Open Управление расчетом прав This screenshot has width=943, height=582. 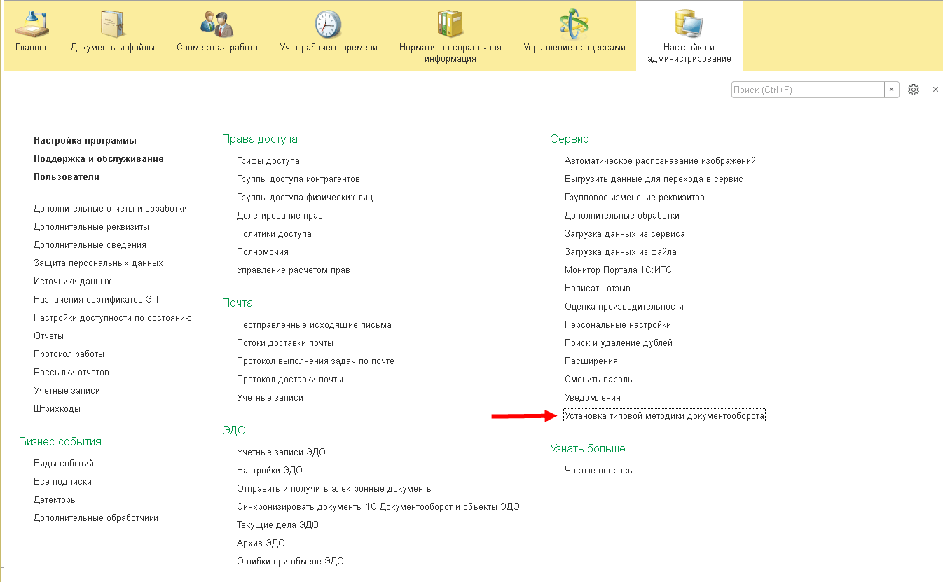click(x=294, y=270)
